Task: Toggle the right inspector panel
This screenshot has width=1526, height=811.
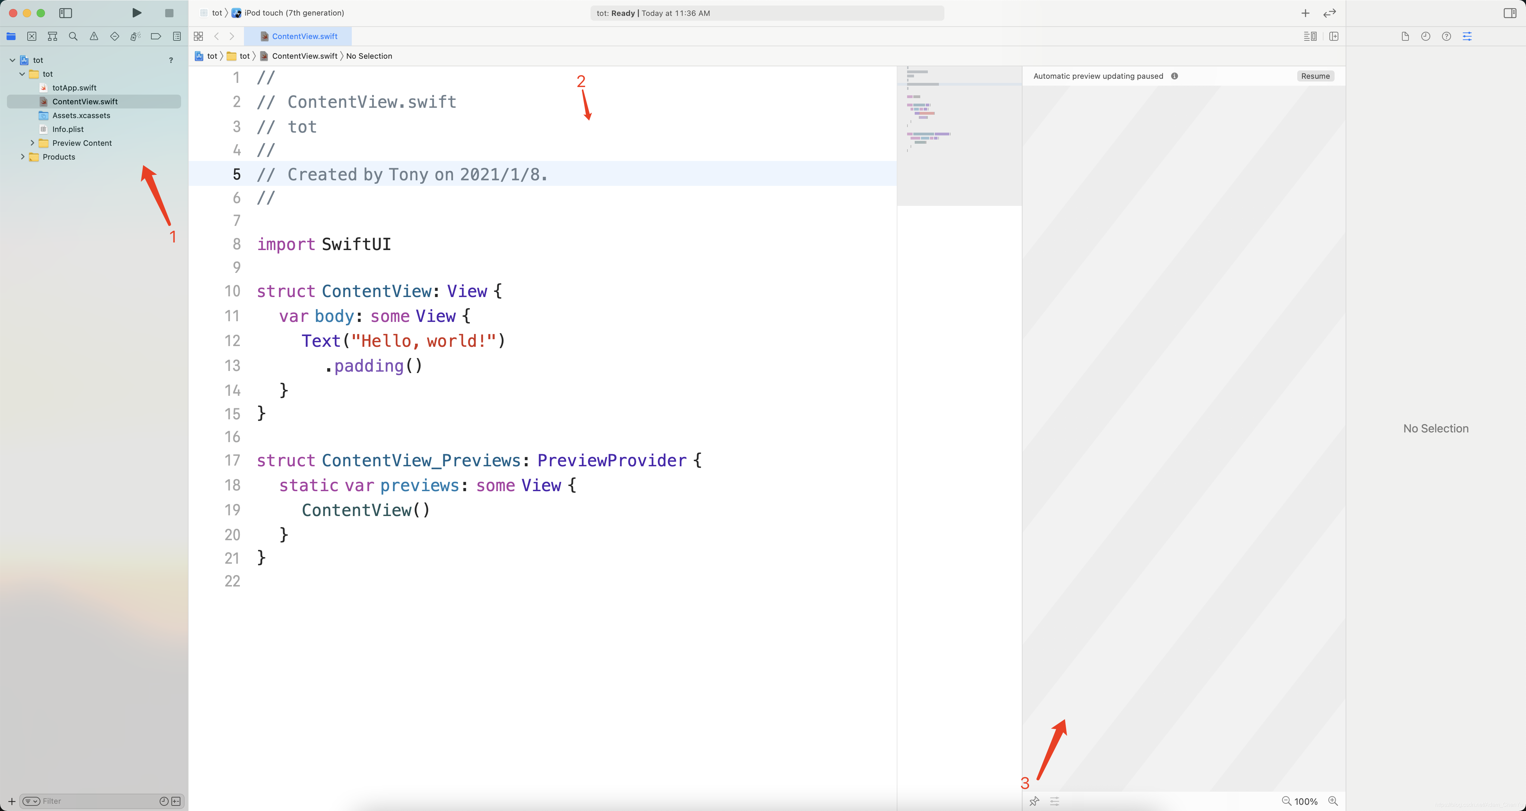Action: point(1509,13)
